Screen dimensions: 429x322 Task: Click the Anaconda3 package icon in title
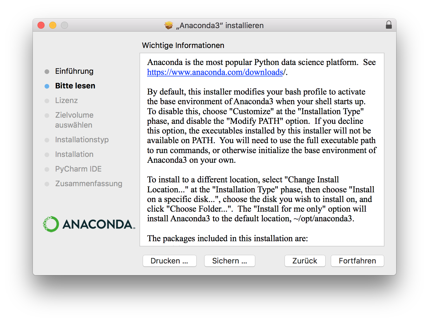tap(169, 25)
